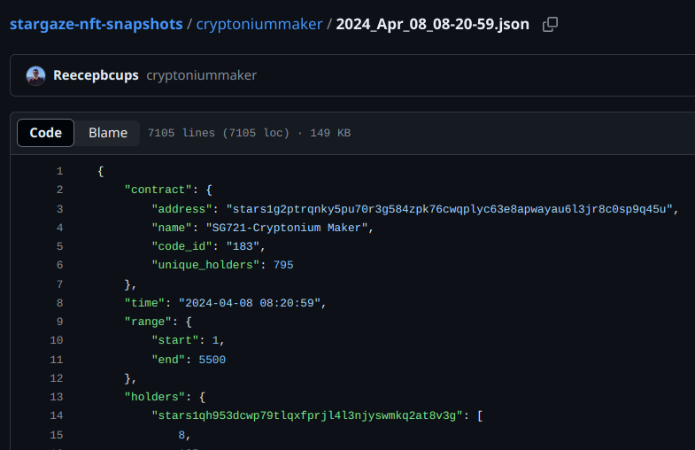The image size is (695, 450).
Task: Select line number 8
Action: click(60, 303)
